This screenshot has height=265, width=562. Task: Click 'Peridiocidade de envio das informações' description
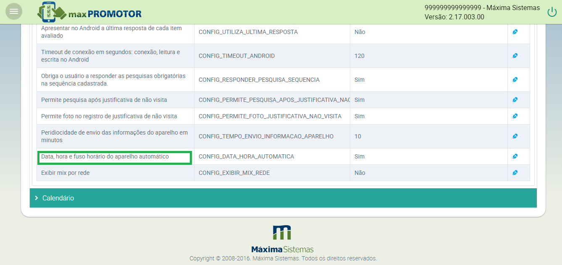[x=114, y=136]
